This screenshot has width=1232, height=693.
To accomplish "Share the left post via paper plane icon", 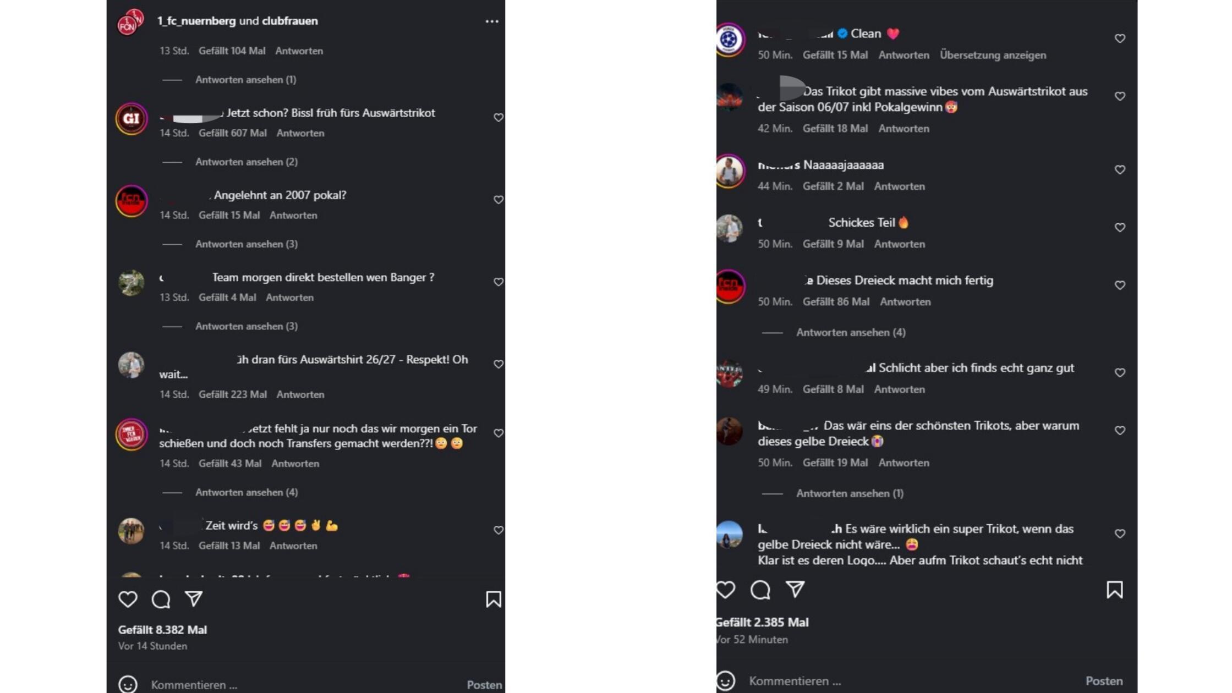I will pos(194,598).
